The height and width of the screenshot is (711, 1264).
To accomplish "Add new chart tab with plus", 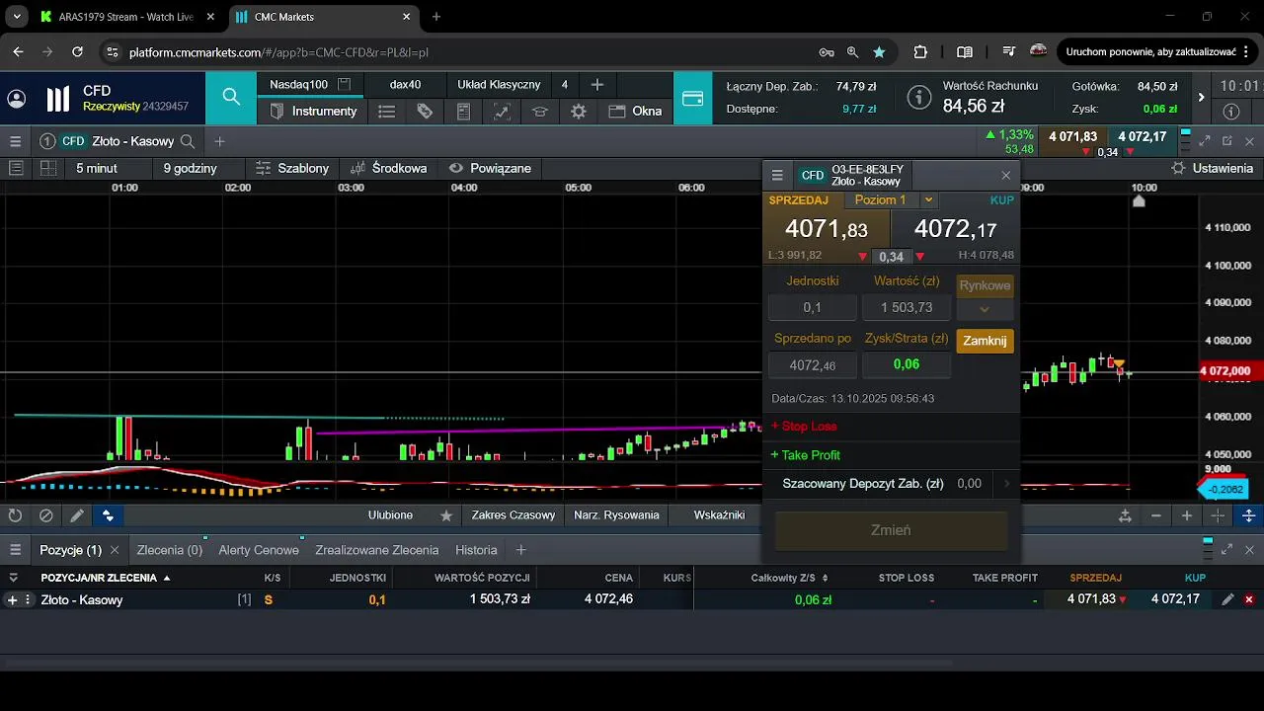I will point(219,141).
